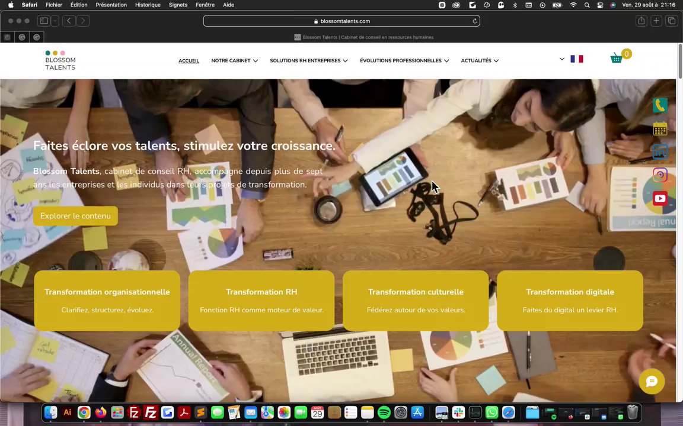Click the page vertical scrollbar thumb
683x426 pixels.
coord(679,61)
